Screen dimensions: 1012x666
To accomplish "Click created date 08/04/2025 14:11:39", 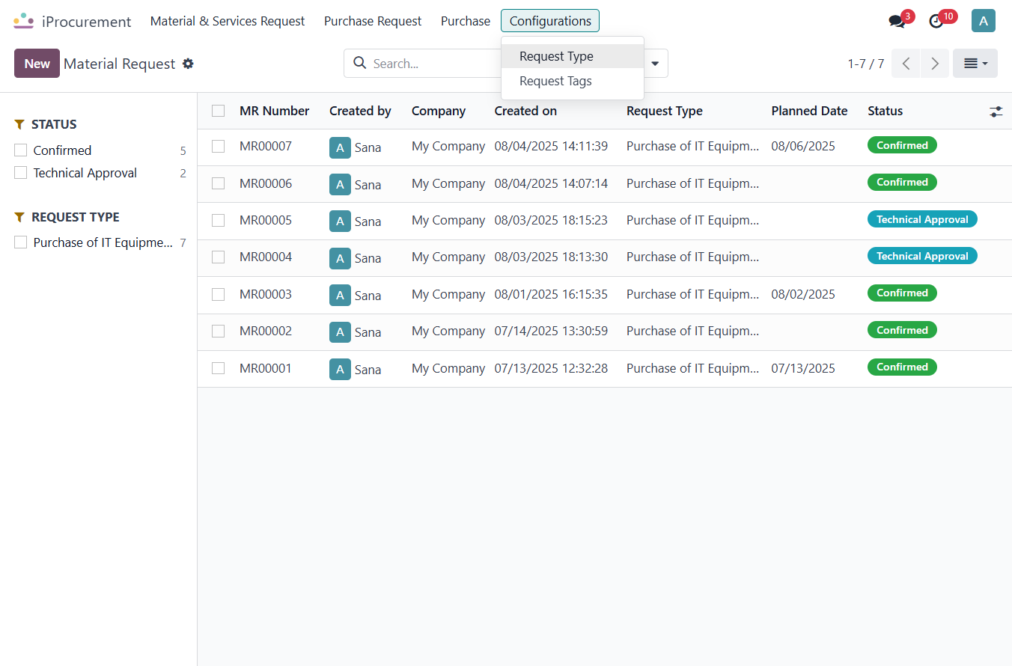I will tap(551, 146).
